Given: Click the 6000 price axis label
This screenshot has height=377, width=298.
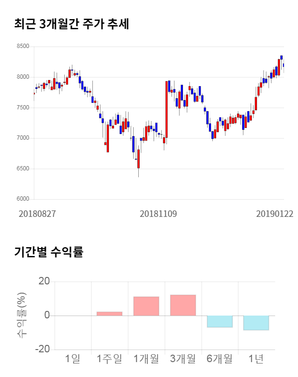Looking at the screenshot, I should (x=23, y=199).
